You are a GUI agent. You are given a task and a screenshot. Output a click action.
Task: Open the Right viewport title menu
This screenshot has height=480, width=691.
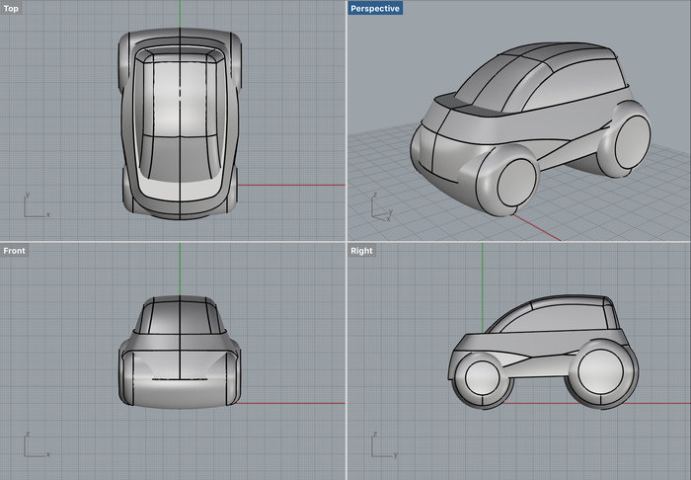pos(362,251)
